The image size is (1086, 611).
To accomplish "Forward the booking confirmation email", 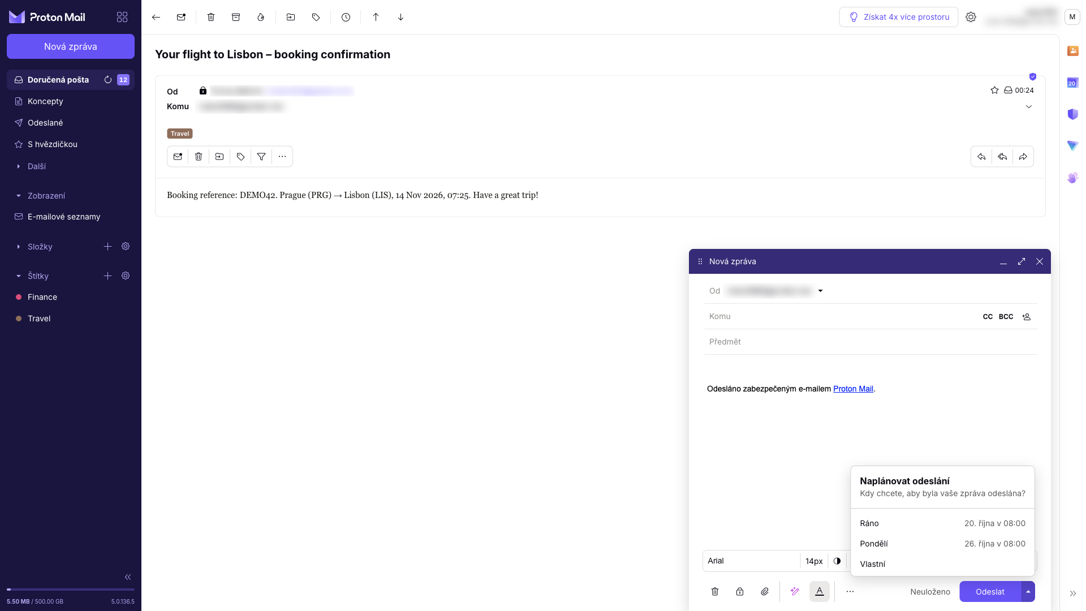I will coord(1023,157).
